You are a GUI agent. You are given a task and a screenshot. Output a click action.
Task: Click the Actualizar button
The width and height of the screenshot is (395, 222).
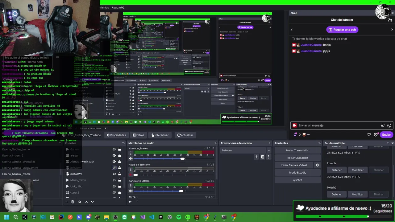point(185,135)
